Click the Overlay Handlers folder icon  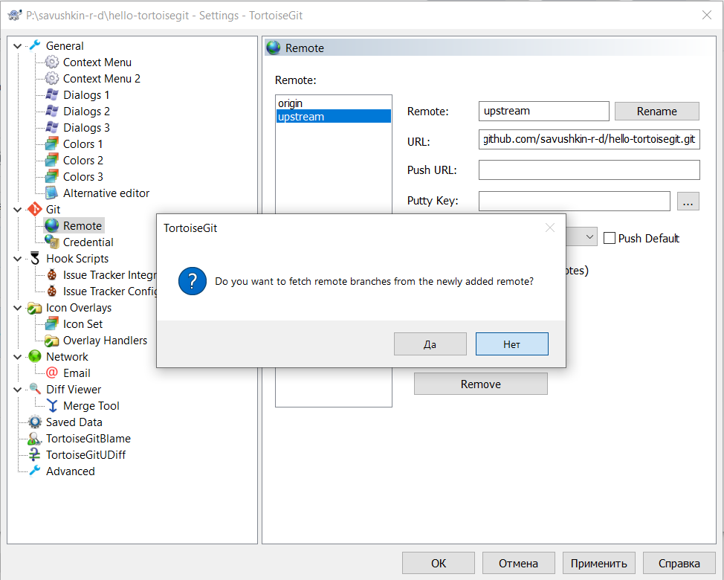pos(52,341)
